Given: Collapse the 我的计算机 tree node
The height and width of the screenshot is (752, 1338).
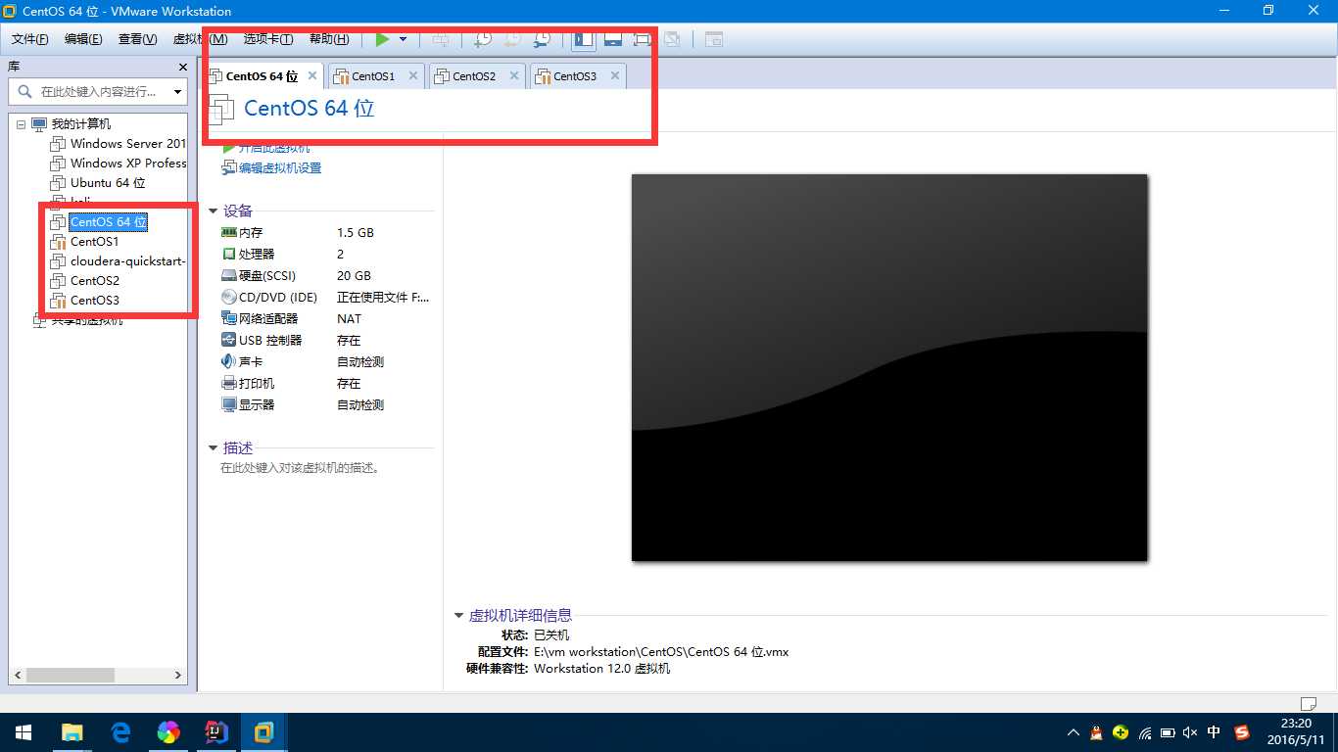Looking at the screenshot, I should click(x=21, y=124).
